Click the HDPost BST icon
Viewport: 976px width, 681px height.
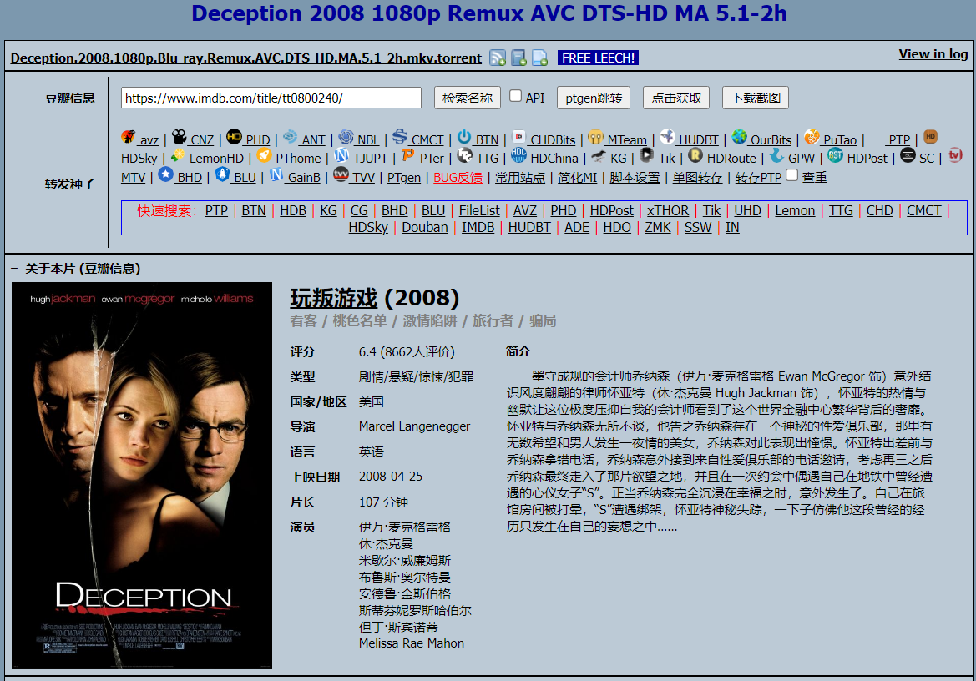pos(836,155)
